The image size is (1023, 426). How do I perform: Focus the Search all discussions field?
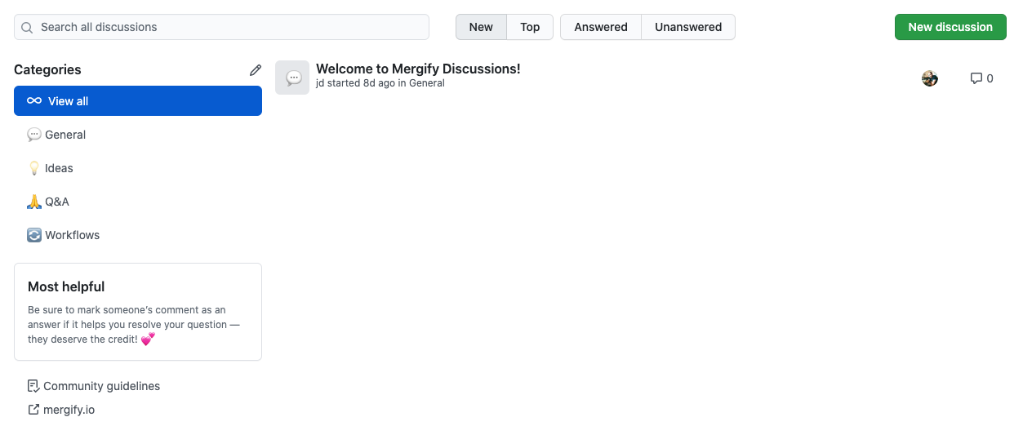(x=221, y=27)
